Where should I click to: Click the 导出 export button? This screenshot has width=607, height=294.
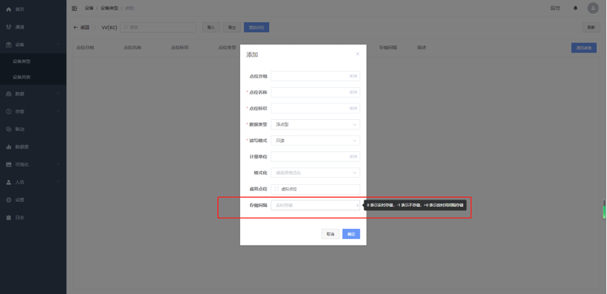click(232, 27)
